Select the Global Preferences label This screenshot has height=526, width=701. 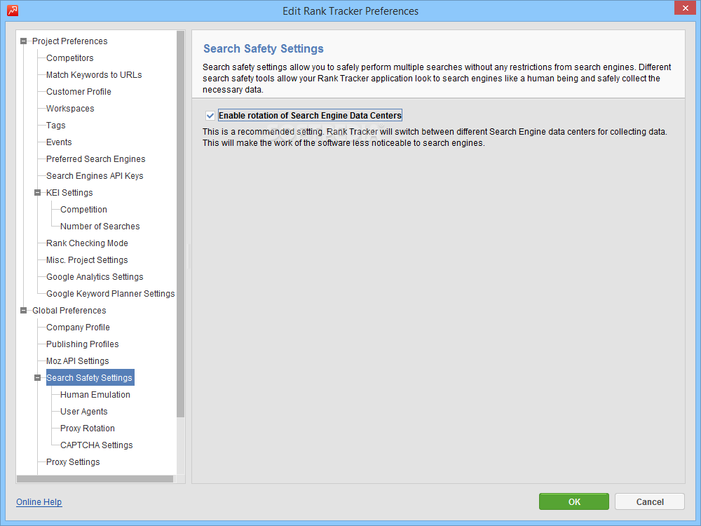69,311
